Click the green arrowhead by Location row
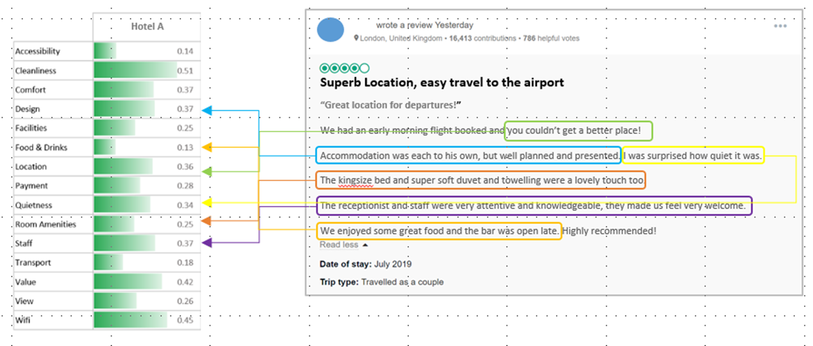 point(207,171)
